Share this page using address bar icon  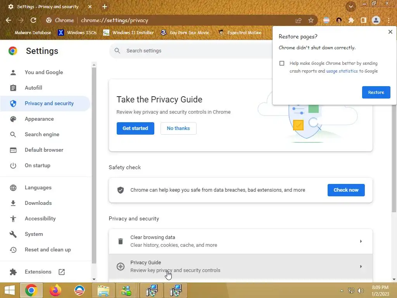tap(299, 20)
